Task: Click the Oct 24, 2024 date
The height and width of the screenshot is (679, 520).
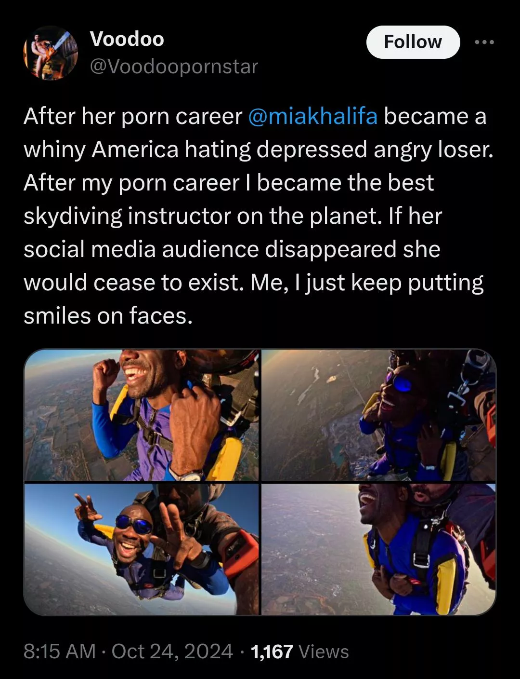Action: [172, 651]
